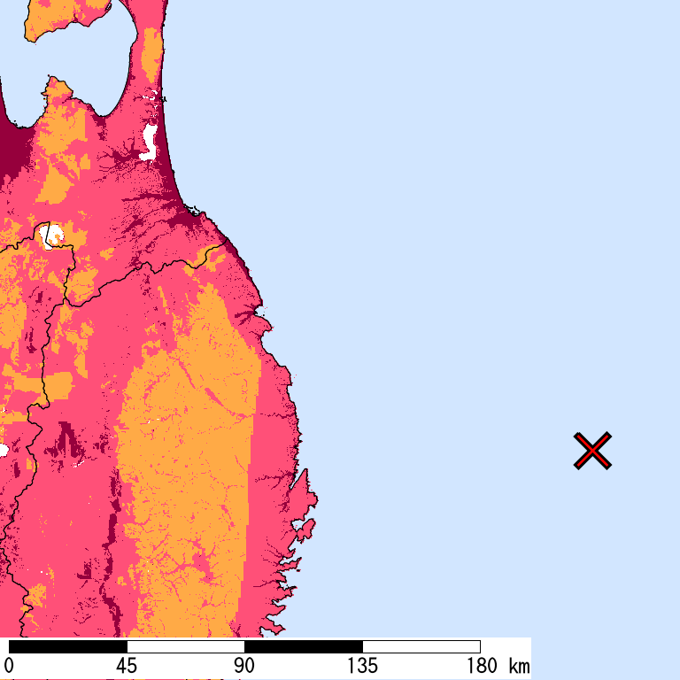The height and width of the screenshot is (680, 680).
Task: Select the "45" scale bar label
Action: pos(127,666)
